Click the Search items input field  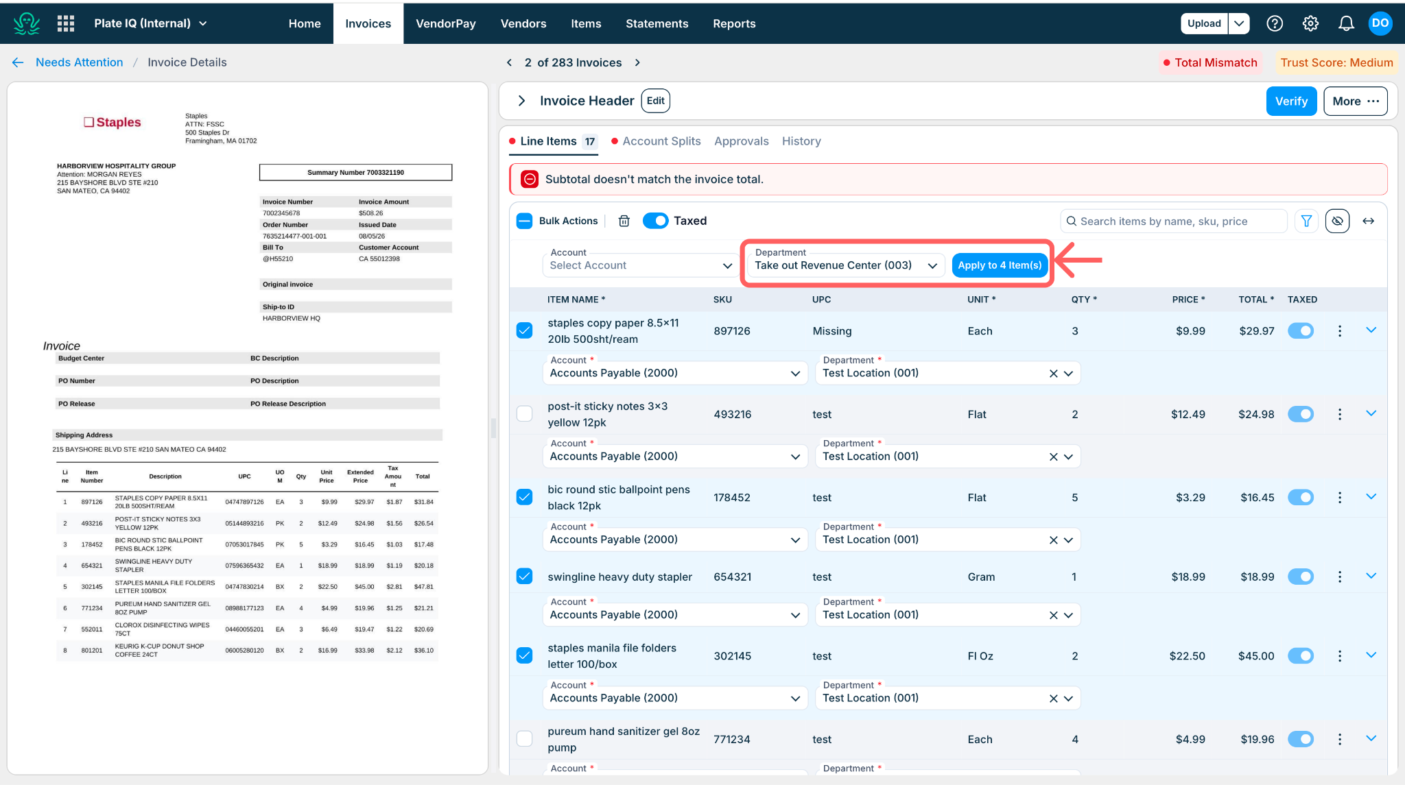[1174, 221]
